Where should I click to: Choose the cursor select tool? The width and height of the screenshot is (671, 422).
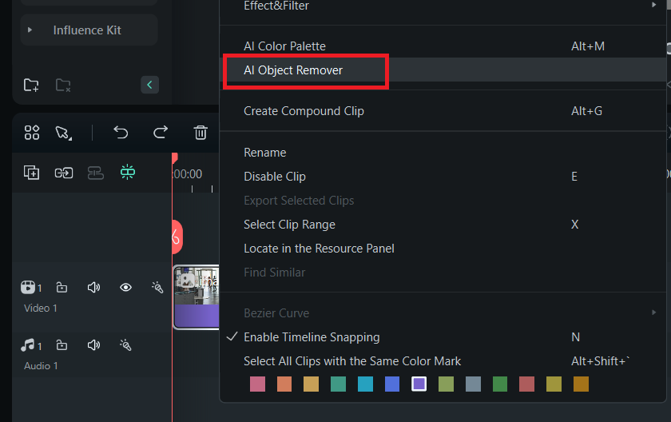(63, 133)
